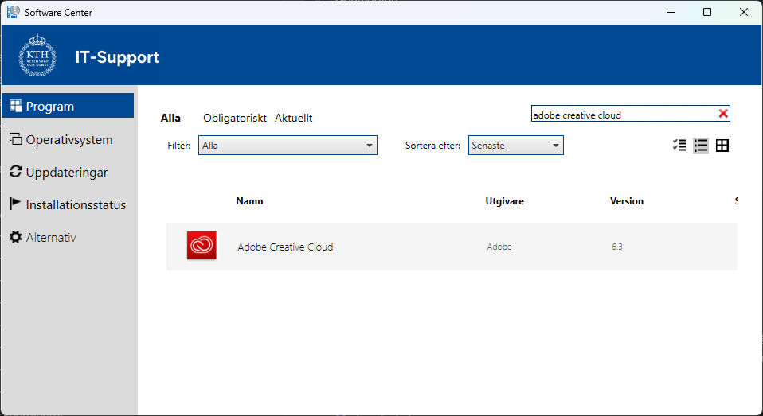Open the Program section in sidebar
Viewport: 763px width, 416px height.
[68, 106]
